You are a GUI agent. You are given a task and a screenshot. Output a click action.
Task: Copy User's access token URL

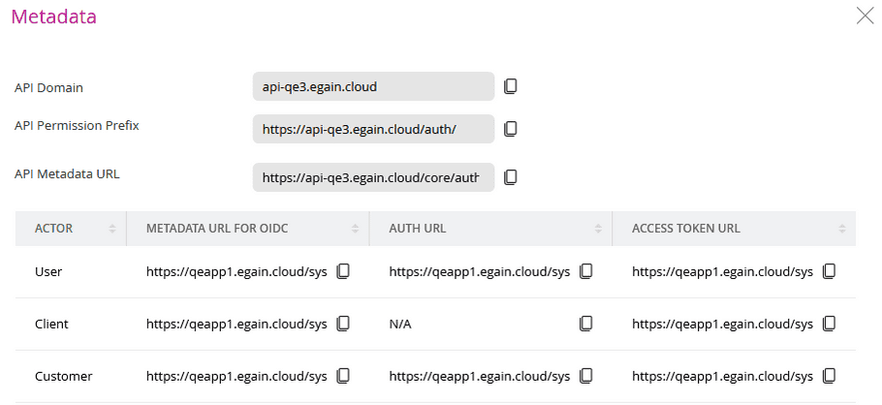829,271
